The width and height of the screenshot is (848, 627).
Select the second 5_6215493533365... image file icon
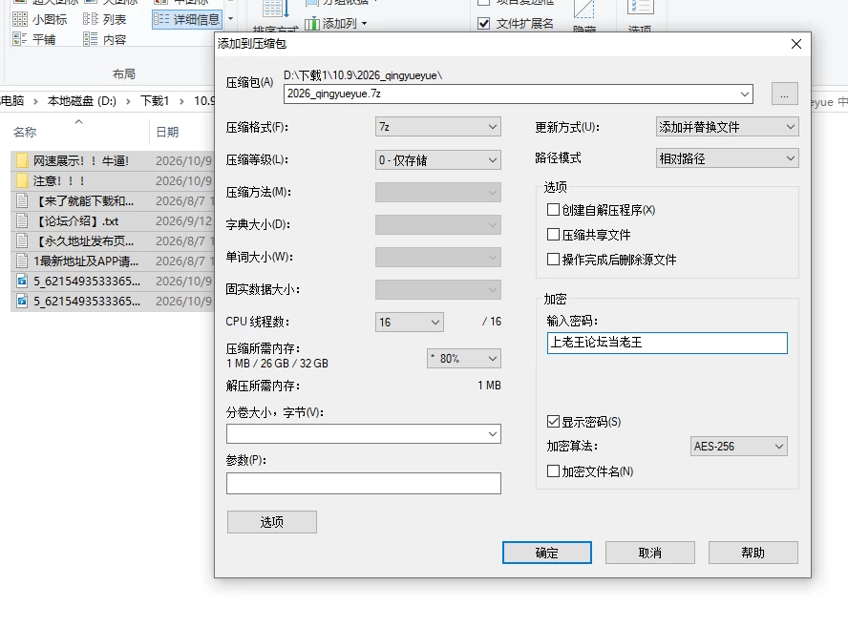(22, 301)
